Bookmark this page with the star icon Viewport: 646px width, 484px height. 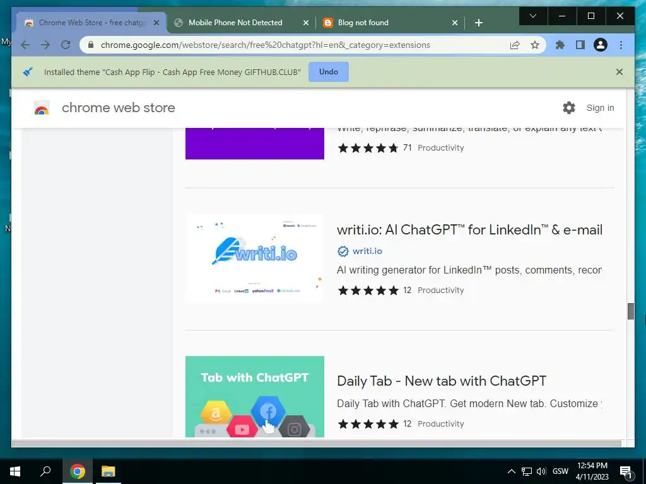(535, 45)
